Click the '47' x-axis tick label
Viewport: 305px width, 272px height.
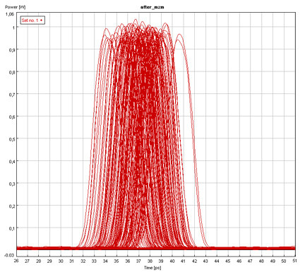click(251, 261)
